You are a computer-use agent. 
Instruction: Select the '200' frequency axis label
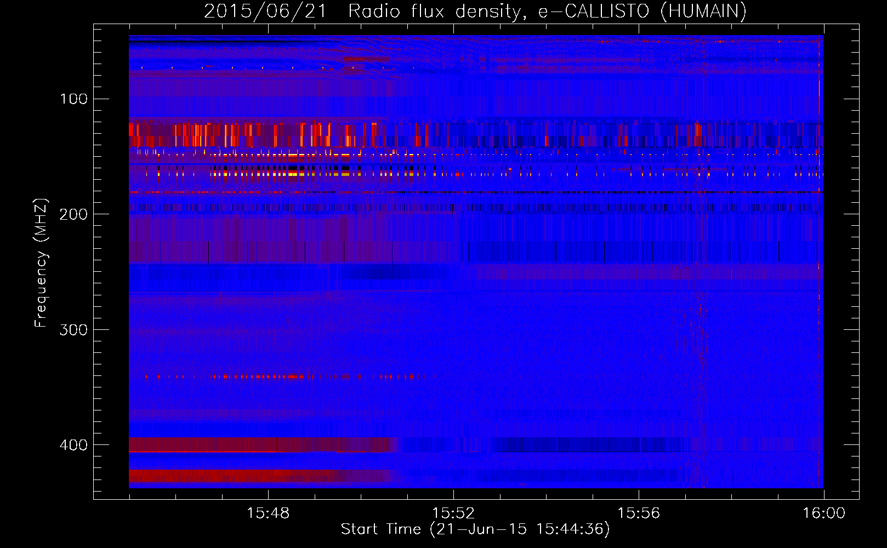73,214
